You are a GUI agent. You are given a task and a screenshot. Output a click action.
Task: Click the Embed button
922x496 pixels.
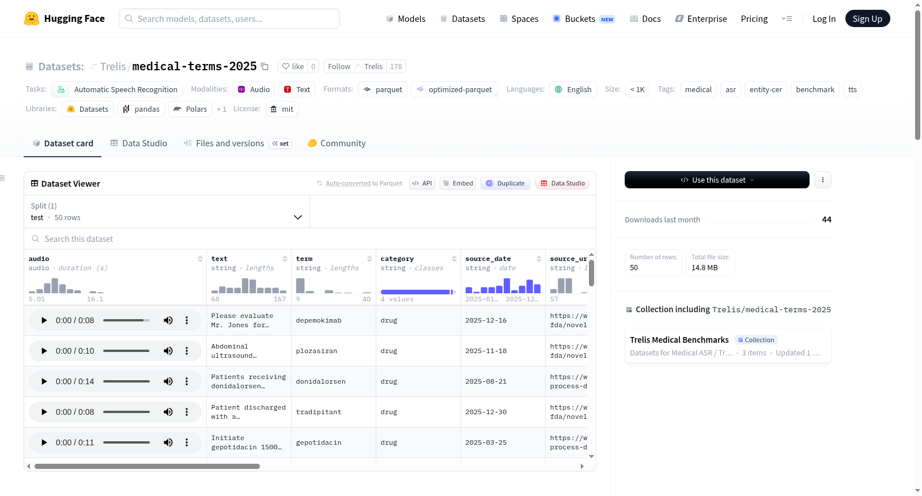click(458, 183)
